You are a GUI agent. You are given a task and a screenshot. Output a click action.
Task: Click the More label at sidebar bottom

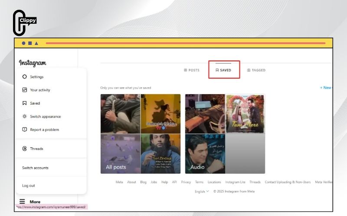point(35,202)
